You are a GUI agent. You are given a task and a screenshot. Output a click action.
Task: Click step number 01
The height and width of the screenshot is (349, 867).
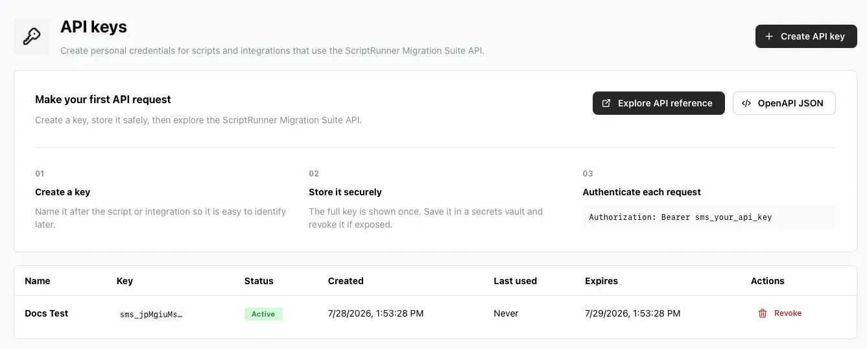[40, 174]
